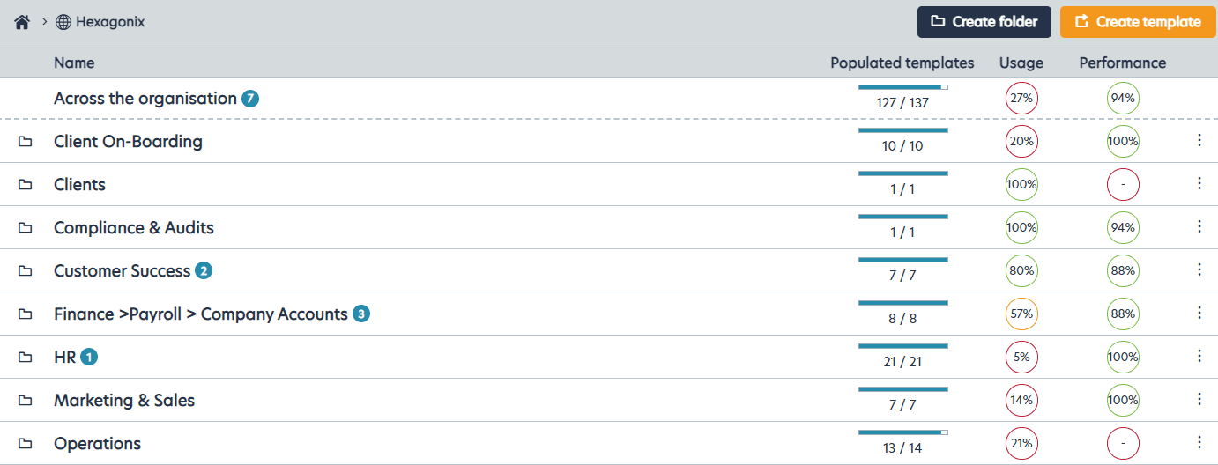Click the badge 2 on Customer Success
Image resolution: width=1218 pixels, height=465 pixels.
204,270
